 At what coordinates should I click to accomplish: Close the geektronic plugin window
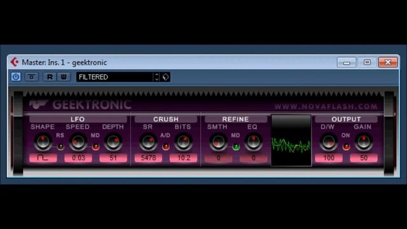(388, 62)
